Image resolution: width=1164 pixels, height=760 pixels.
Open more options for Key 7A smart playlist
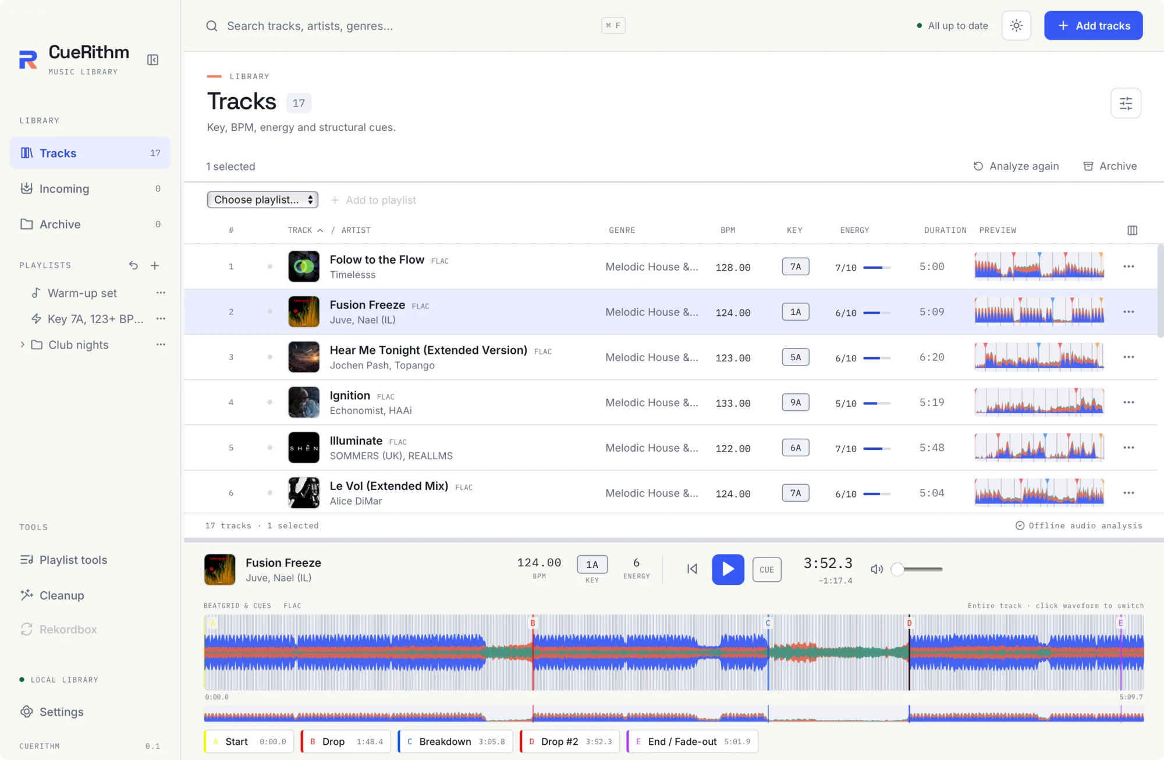[x=161, y=319]
